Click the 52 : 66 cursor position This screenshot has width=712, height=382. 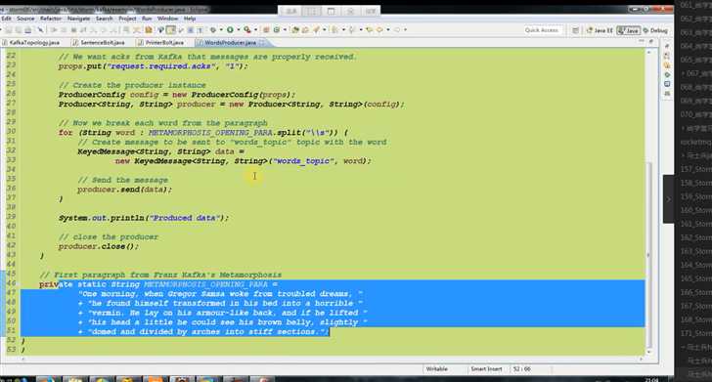[521, 369]
